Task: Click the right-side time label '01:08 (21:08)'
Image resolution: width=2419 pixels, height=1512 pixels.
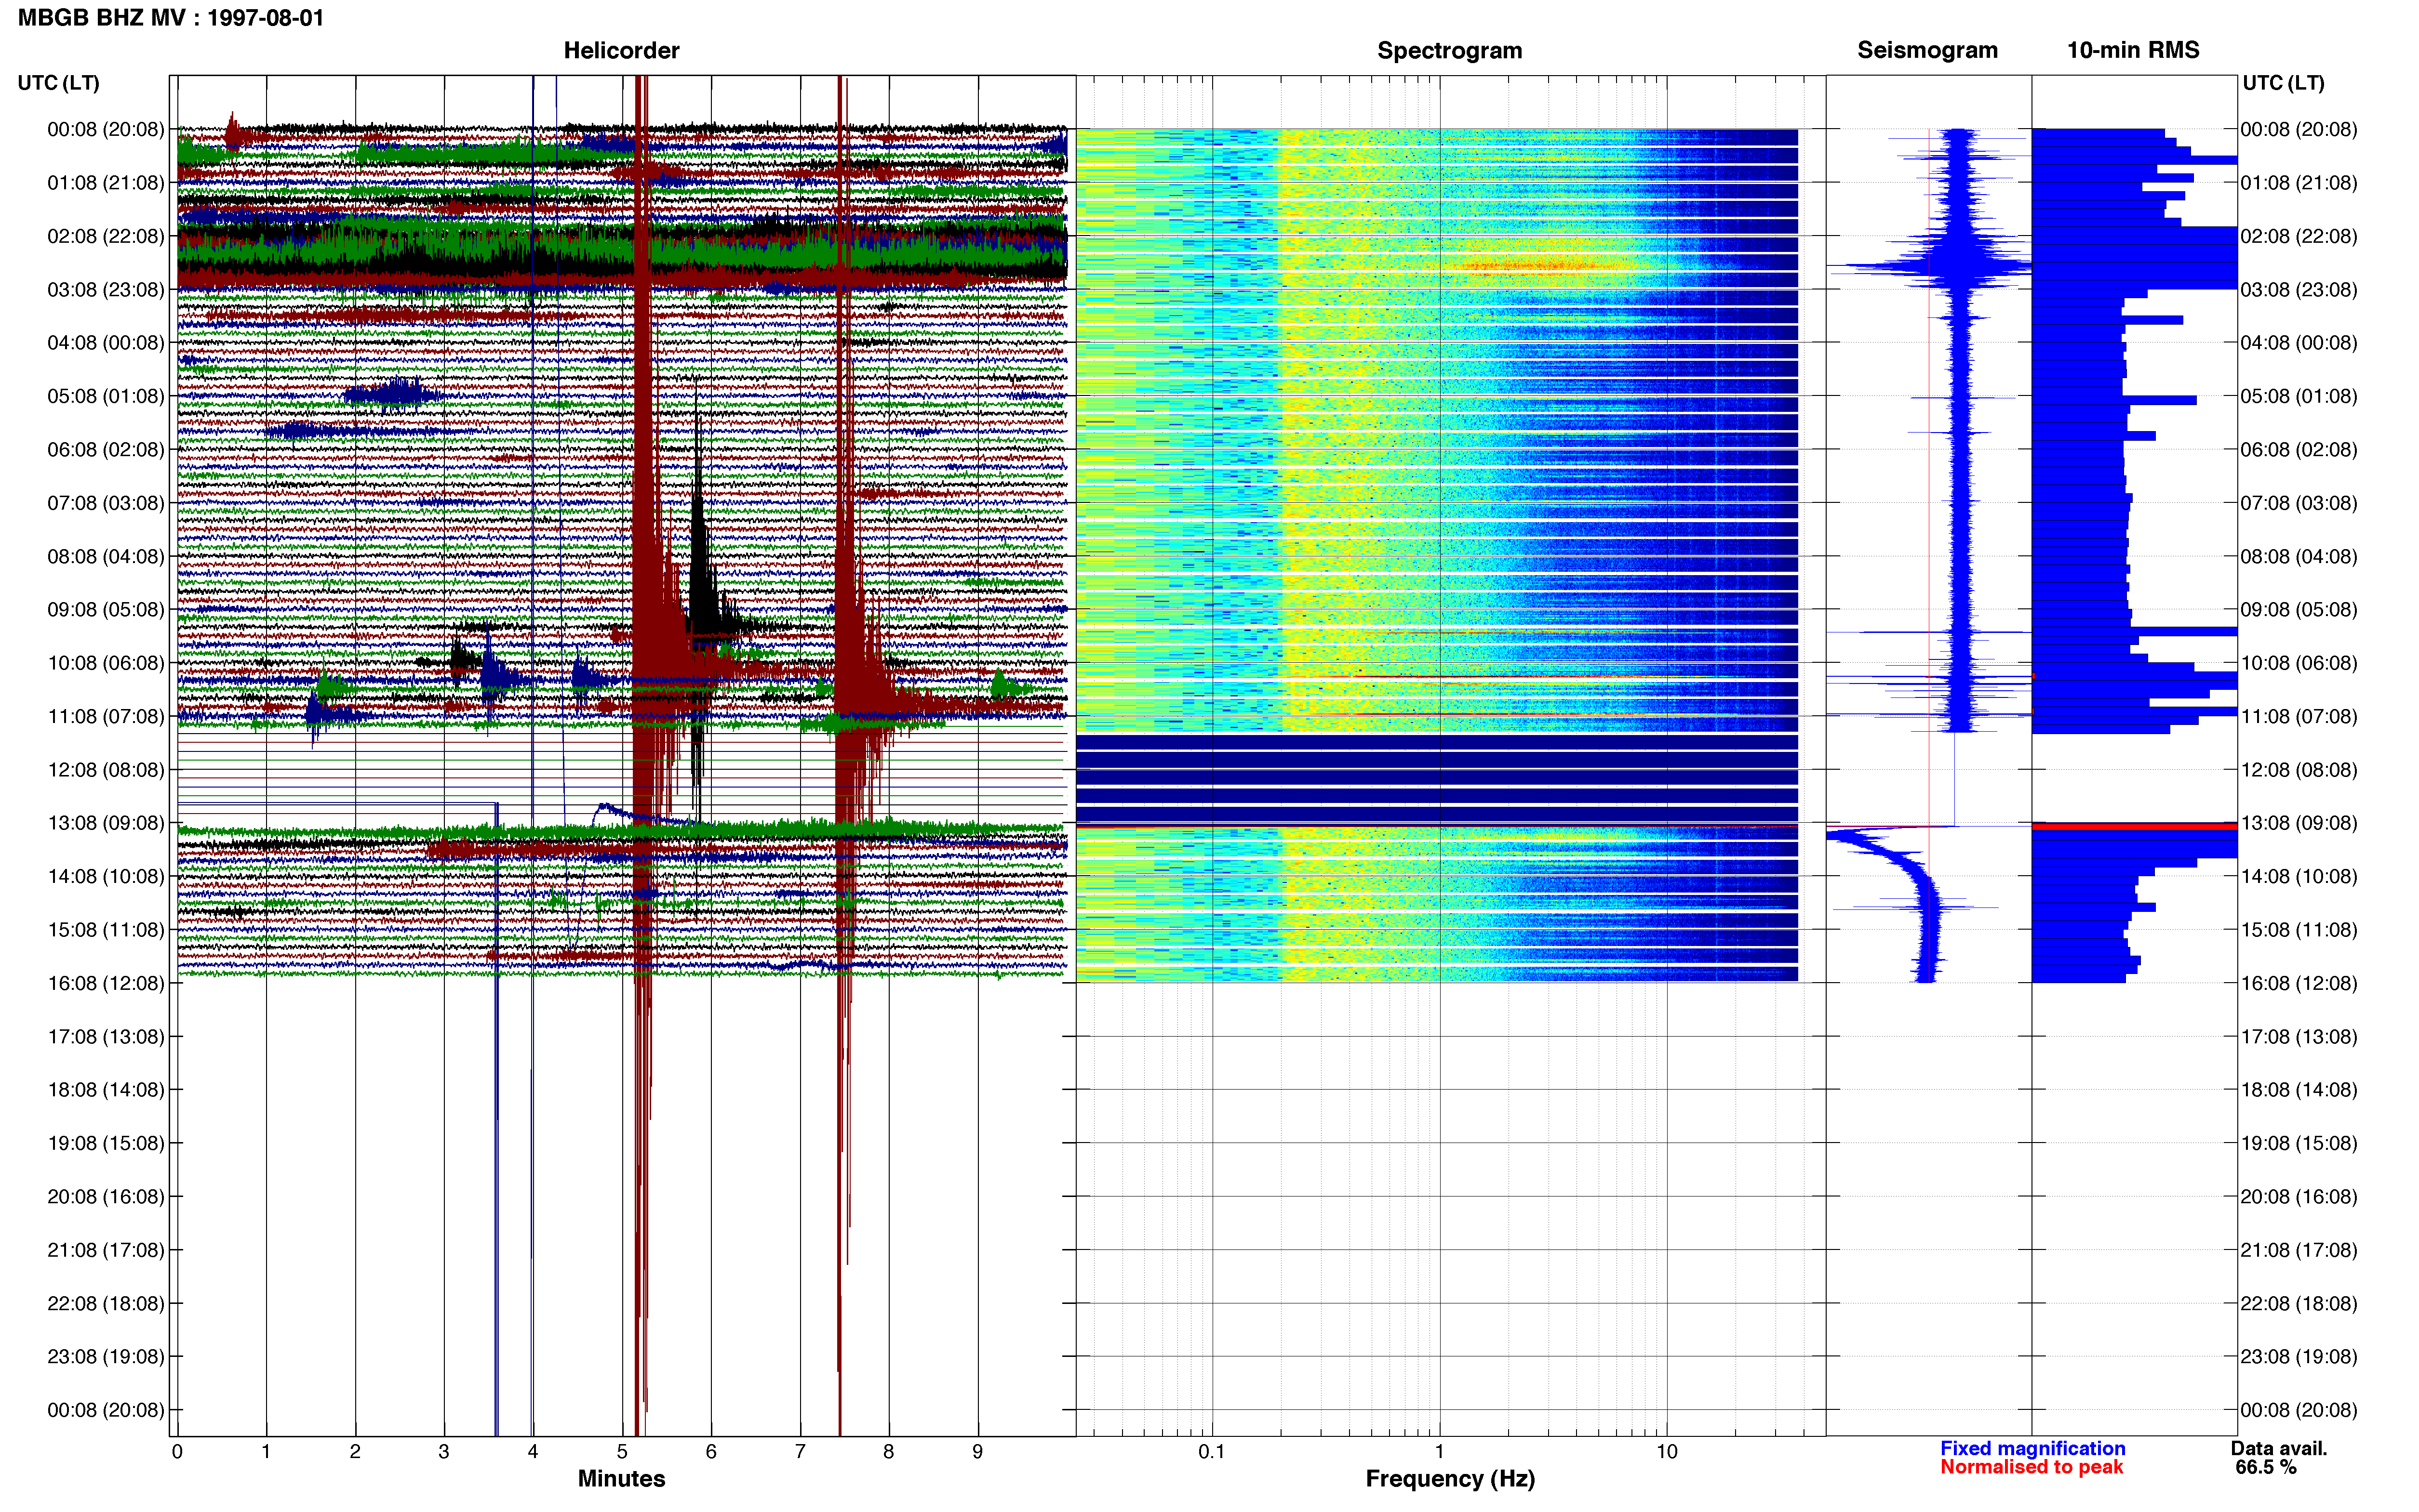Action: click(x=2299, y=183)
